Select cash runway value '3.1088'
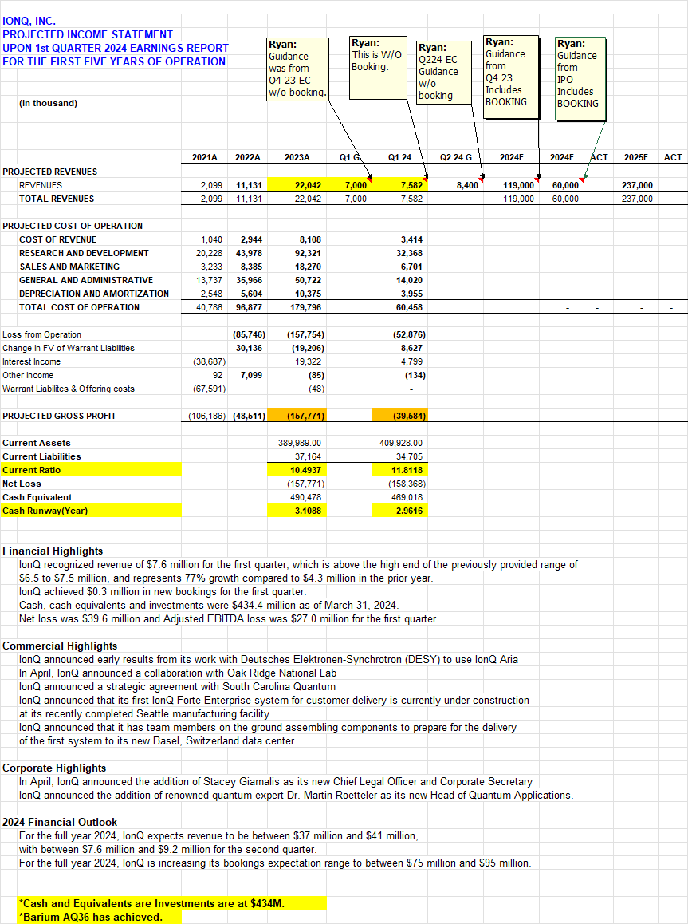The image size is (688, 924). pyautogui.click(x=297, y=511)
